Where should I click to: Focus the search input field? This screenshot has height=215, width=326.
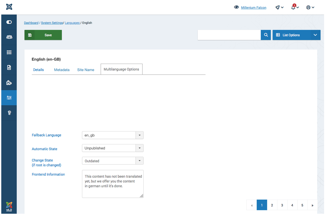point(229,35)
